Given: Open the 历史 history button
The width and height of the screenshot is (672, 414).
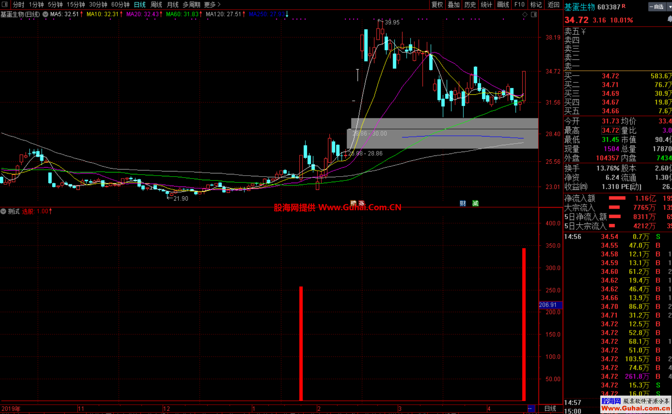Looking at the screenshot, I should [x=470, y=5].
